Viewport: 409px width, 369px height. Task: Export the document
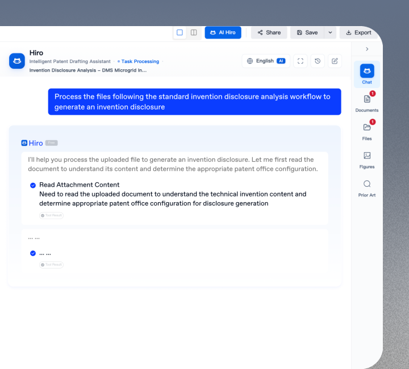(x=358, y=33)
